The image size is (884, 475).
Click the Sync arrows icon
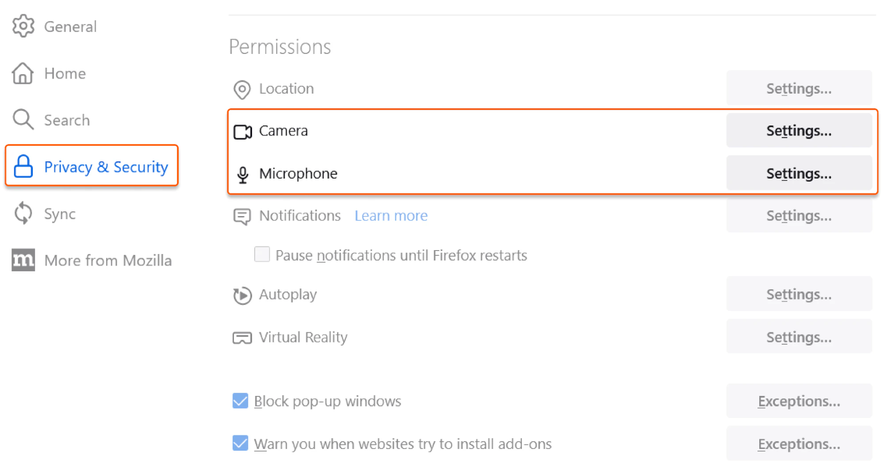click(23, 213)
